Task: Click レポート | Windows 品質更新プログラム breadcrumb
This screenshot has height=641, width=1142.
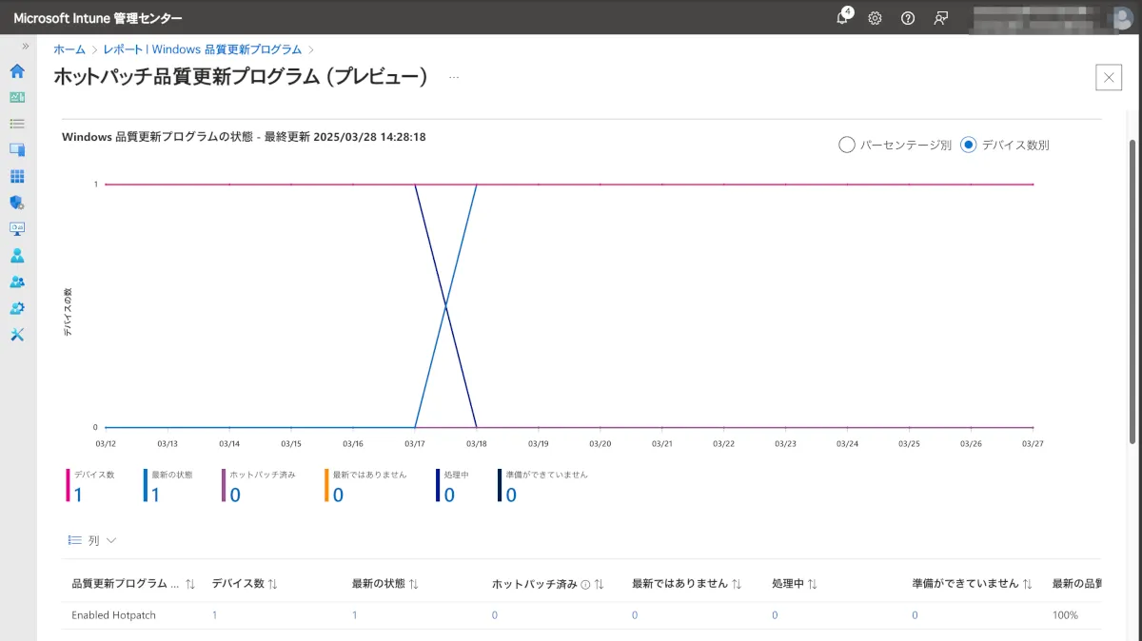Action: [203, 49]
